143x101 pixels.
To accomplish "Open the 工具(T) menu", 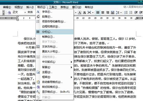I will pyautogui.click(x=53, y=7).
